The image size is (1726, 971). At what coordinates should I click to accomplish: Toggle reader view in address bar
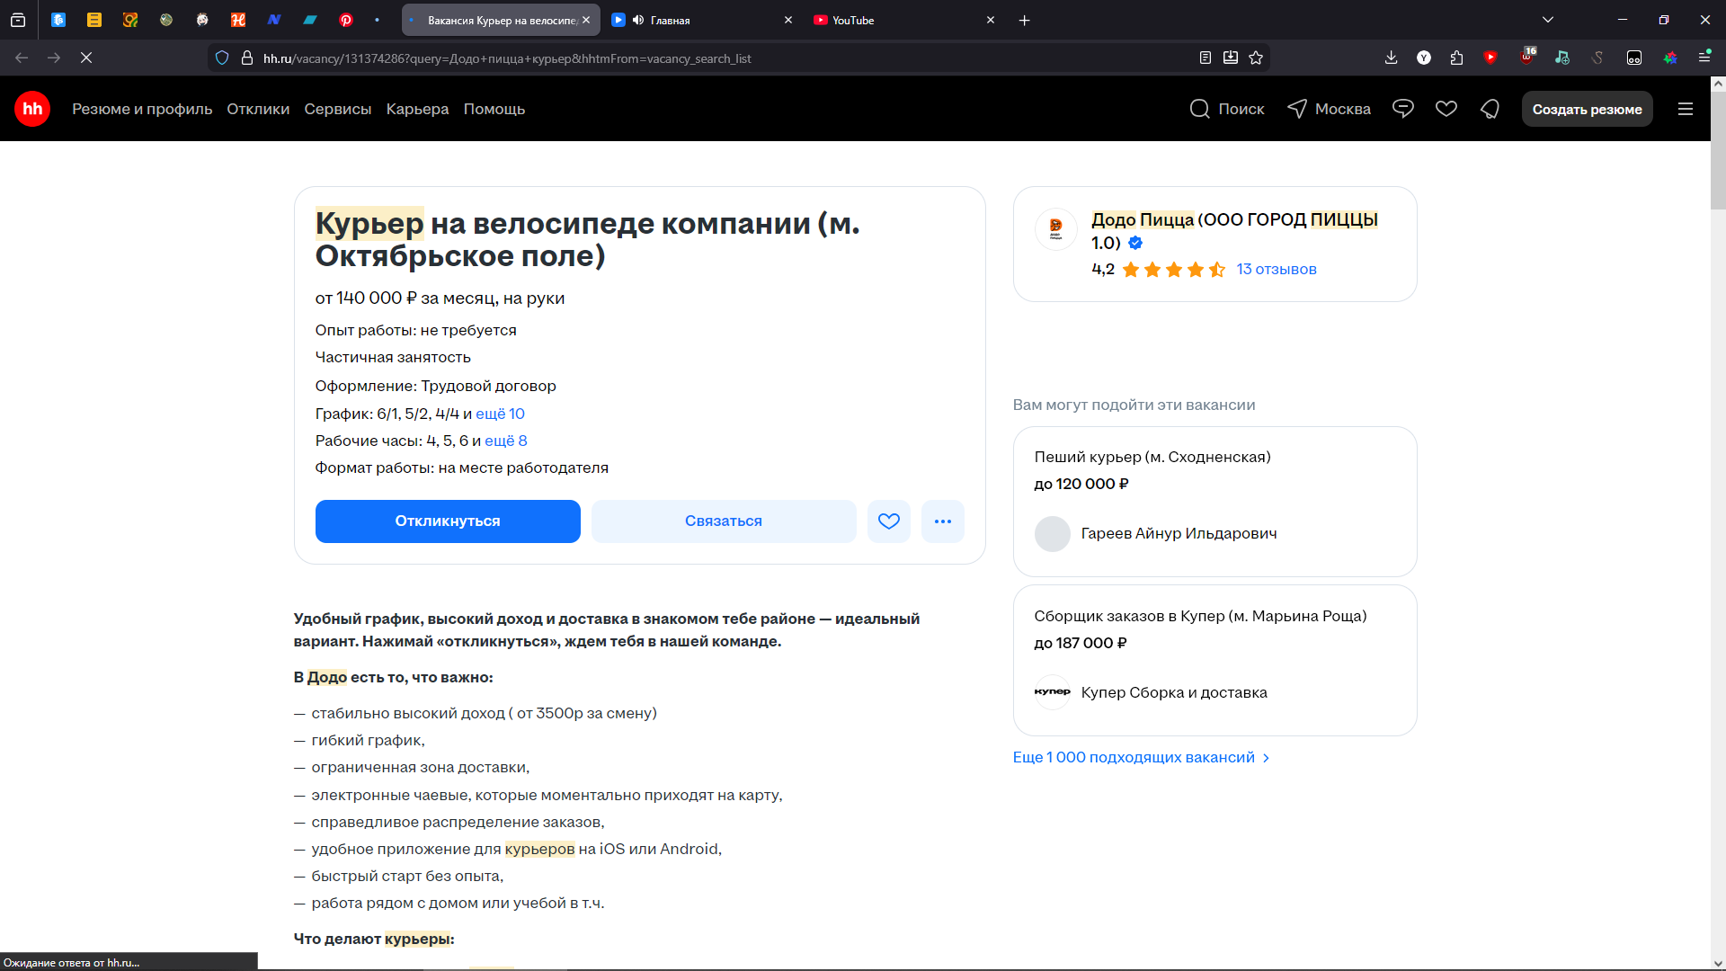[1206, 58]
